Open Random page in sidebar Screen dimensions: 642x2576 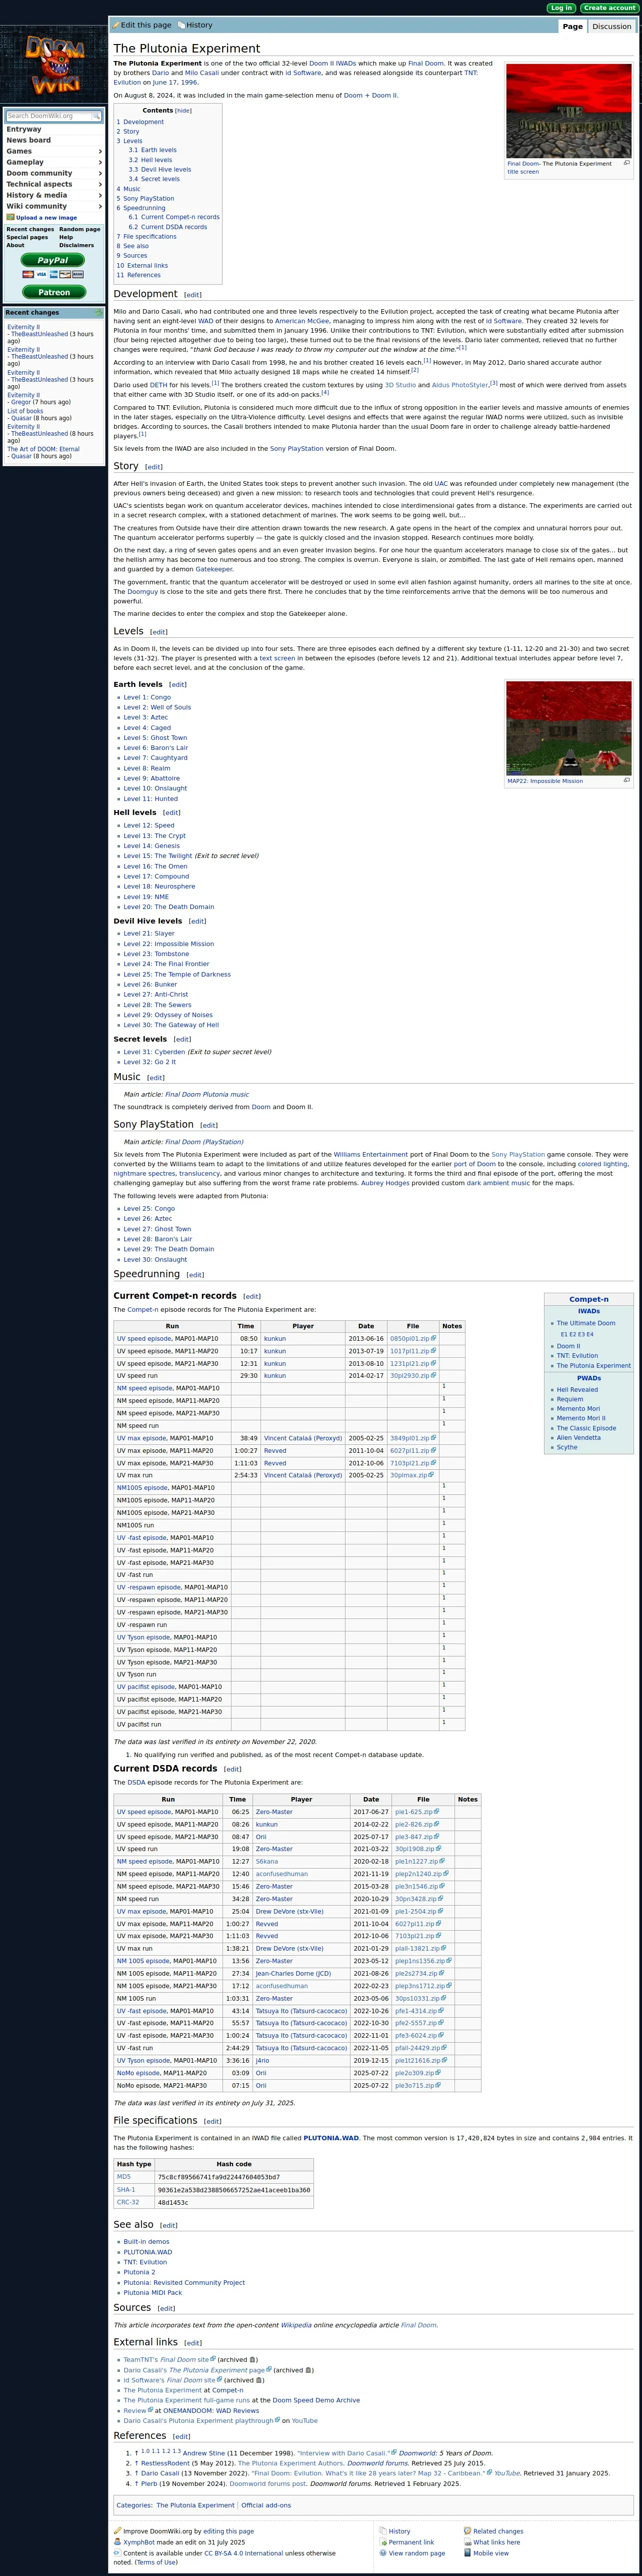click(79, 229)
